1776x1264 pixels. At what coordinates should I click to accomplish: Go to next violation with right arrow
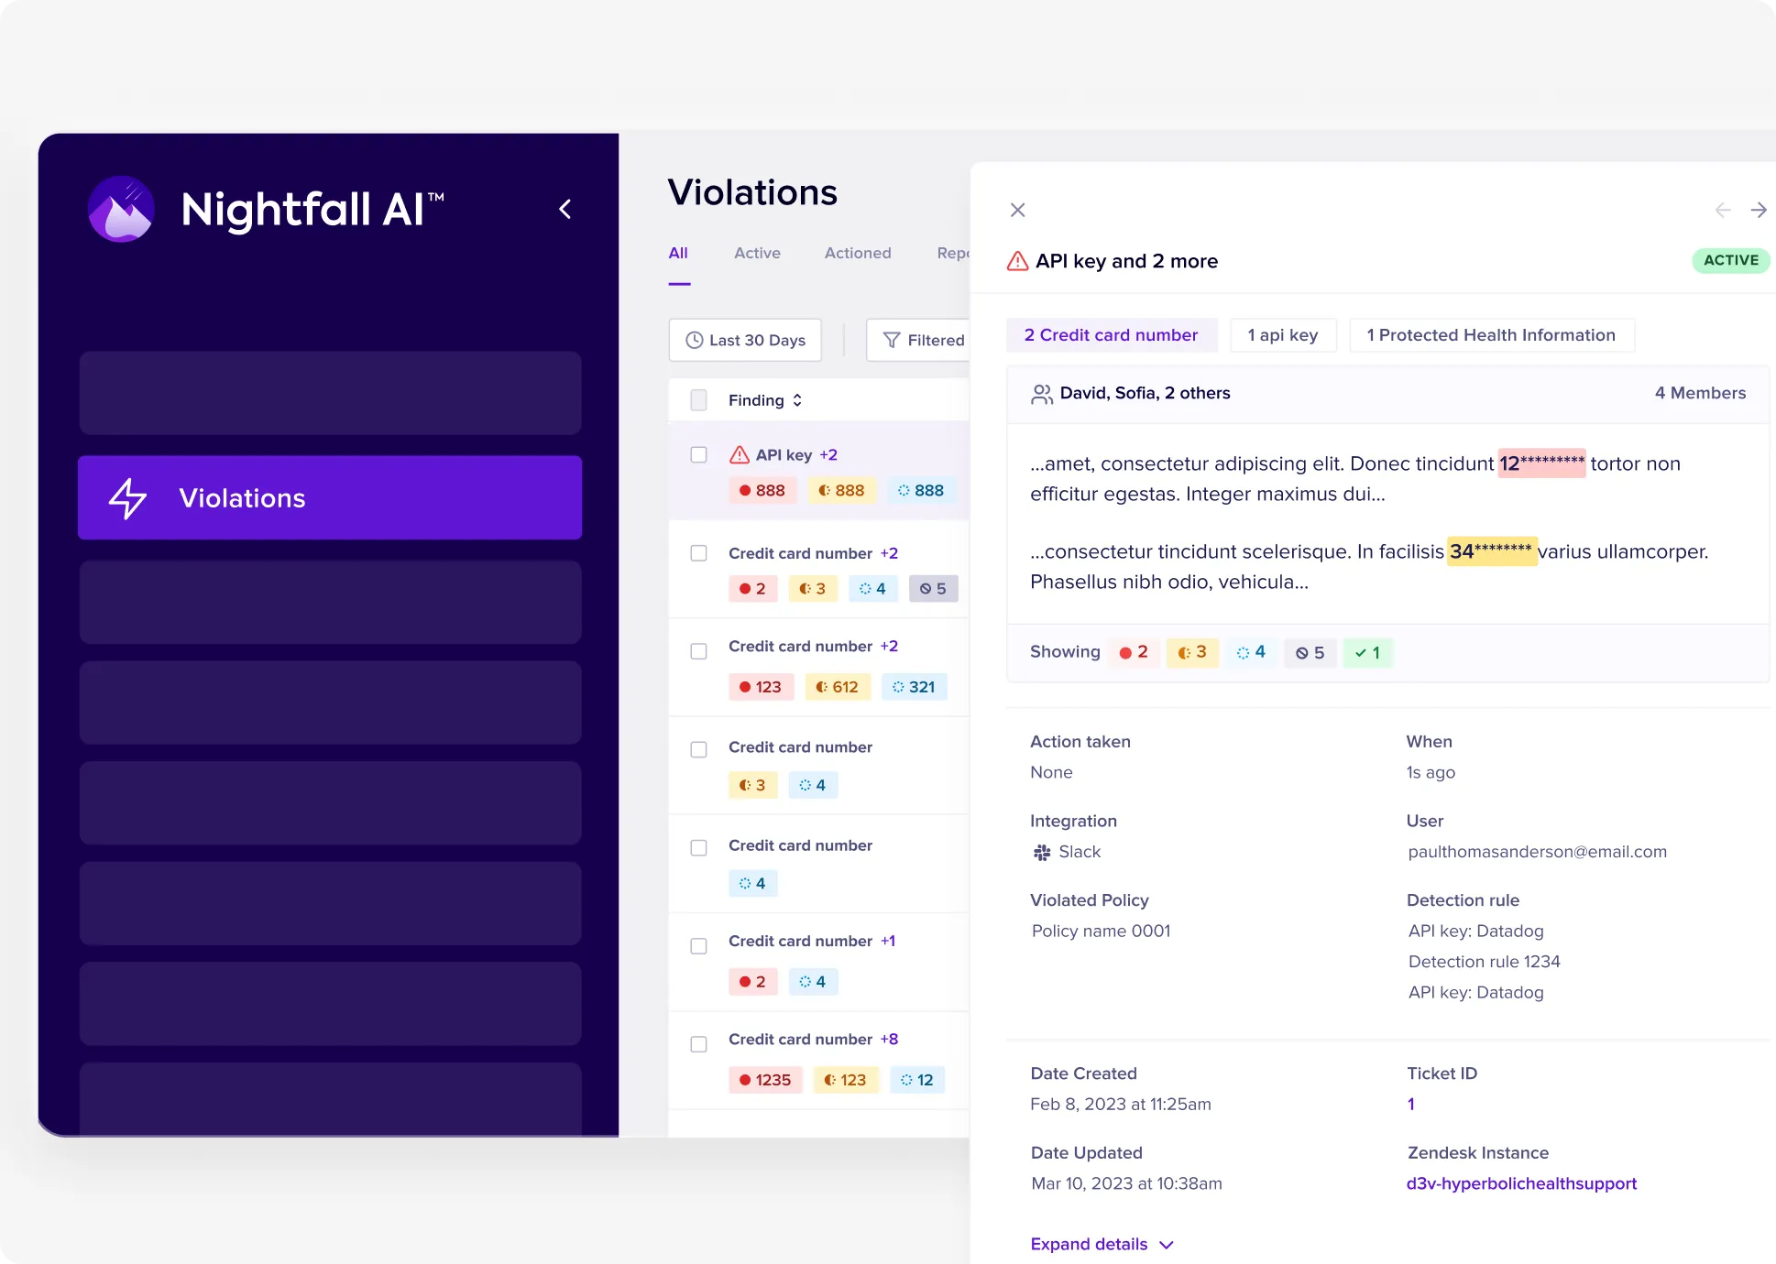point(1758,210)
